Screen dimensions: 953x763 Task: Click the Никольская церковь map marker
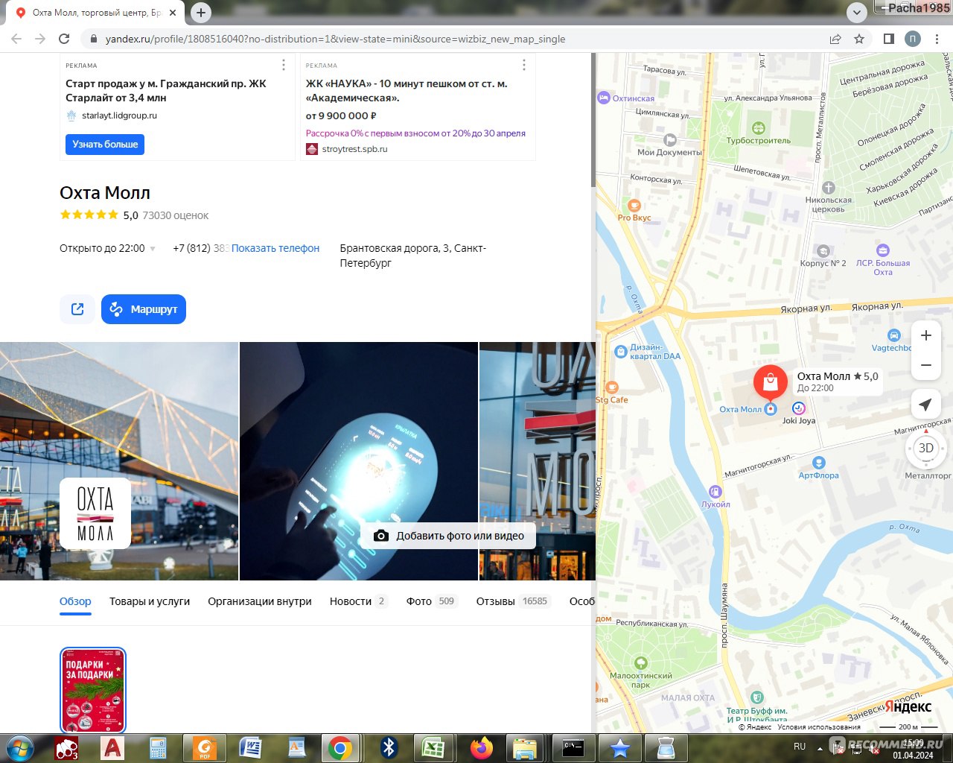pyautogui.click(x=829, y=188)
